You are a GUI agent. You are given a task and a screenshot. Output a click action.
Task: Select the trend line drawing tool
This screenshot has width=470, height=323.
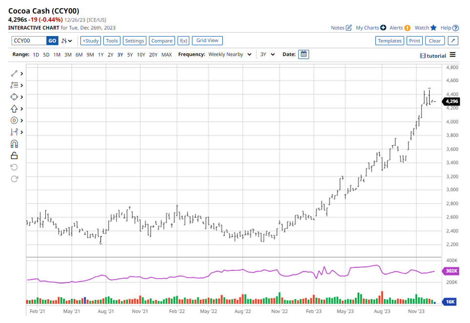click(14, 74)
